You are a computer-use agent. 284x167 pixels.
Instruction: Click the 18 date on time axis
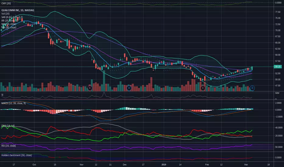click(268, 165)
